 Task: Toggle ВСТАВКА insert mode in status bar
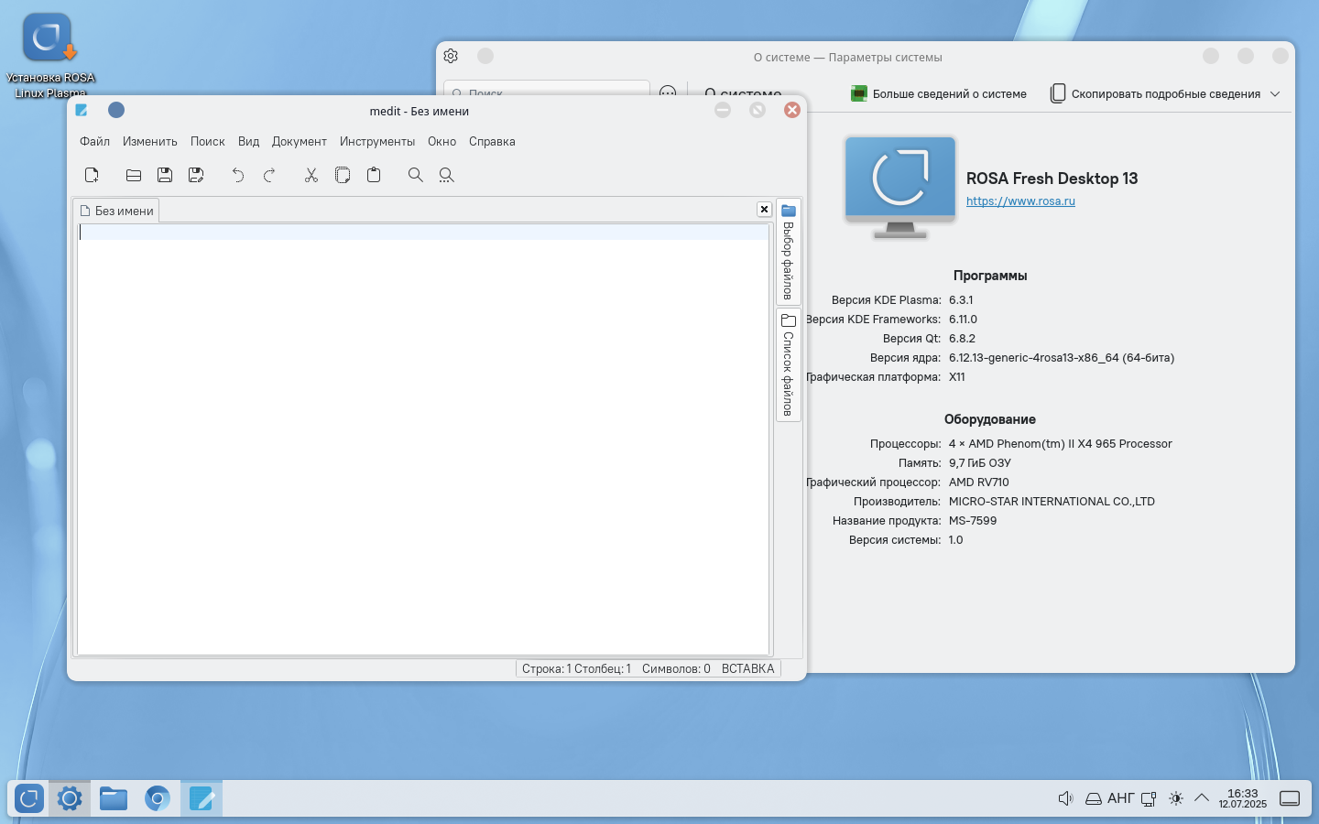747,669
